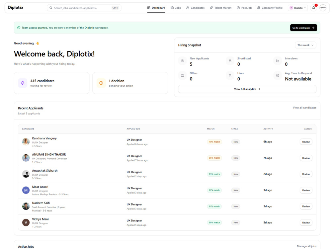This screenshot has height=249, width=332.
Task: Click the Ctrl K shortcut badge
Action: (x=115, y=8)
